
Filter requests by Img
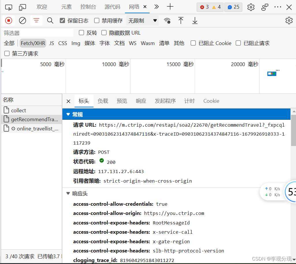76,43
